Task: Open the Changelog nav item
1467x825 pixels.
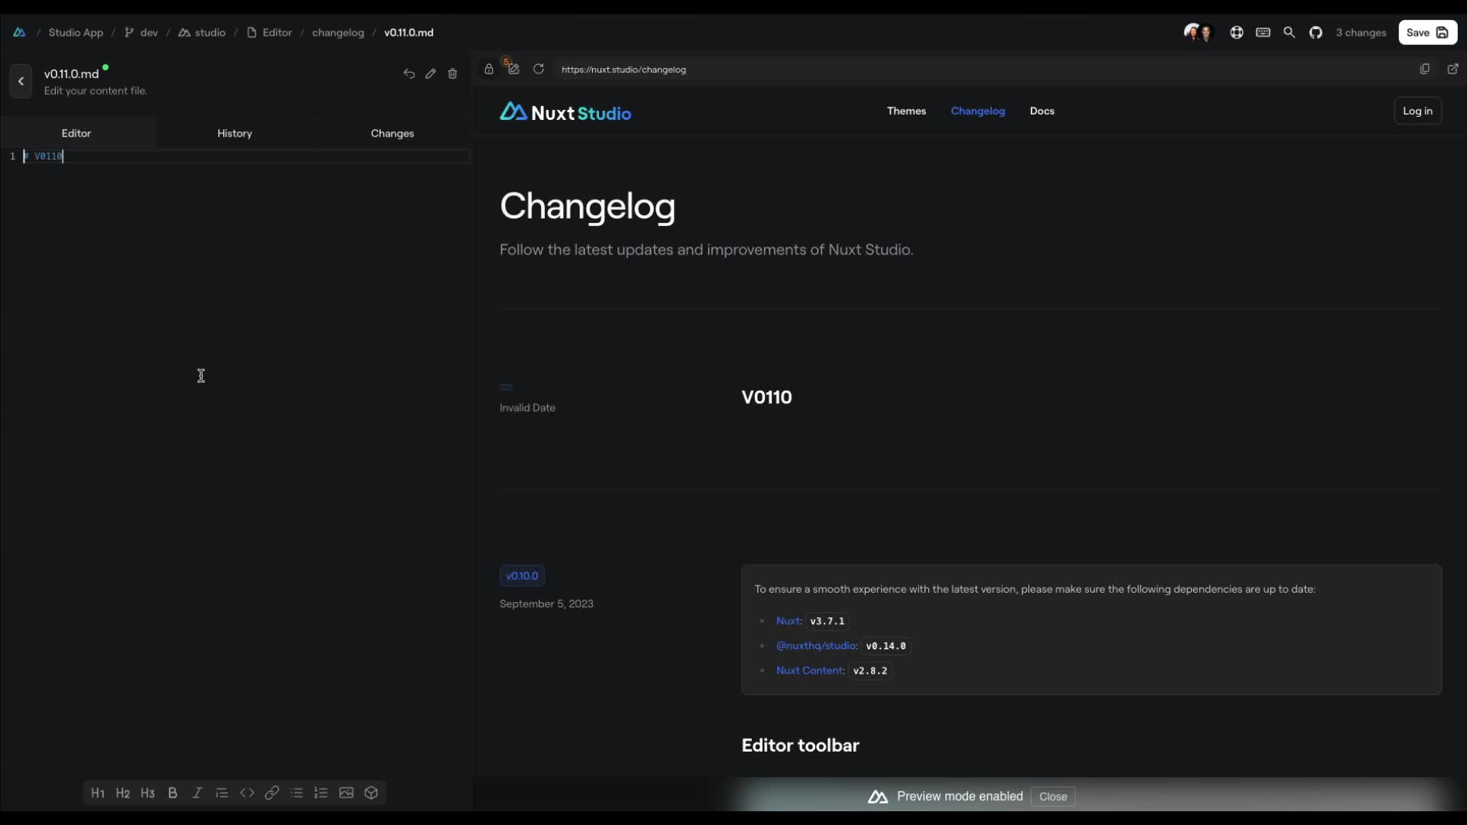Action: [977, 111]
